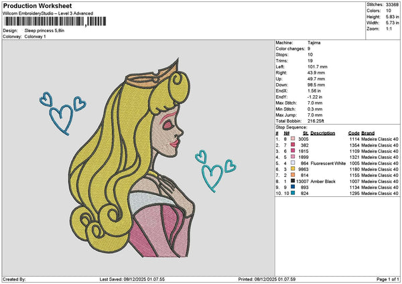402x284 pixels.
Task: Click the 'Code' column header
Action: pyautogui.click(x=354, y=133)
